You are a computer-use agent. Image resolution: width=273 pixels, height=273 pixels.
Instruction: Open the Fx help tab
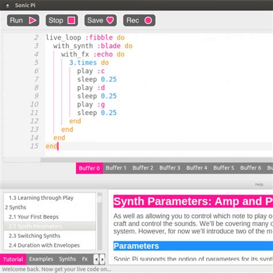[85, 259]
